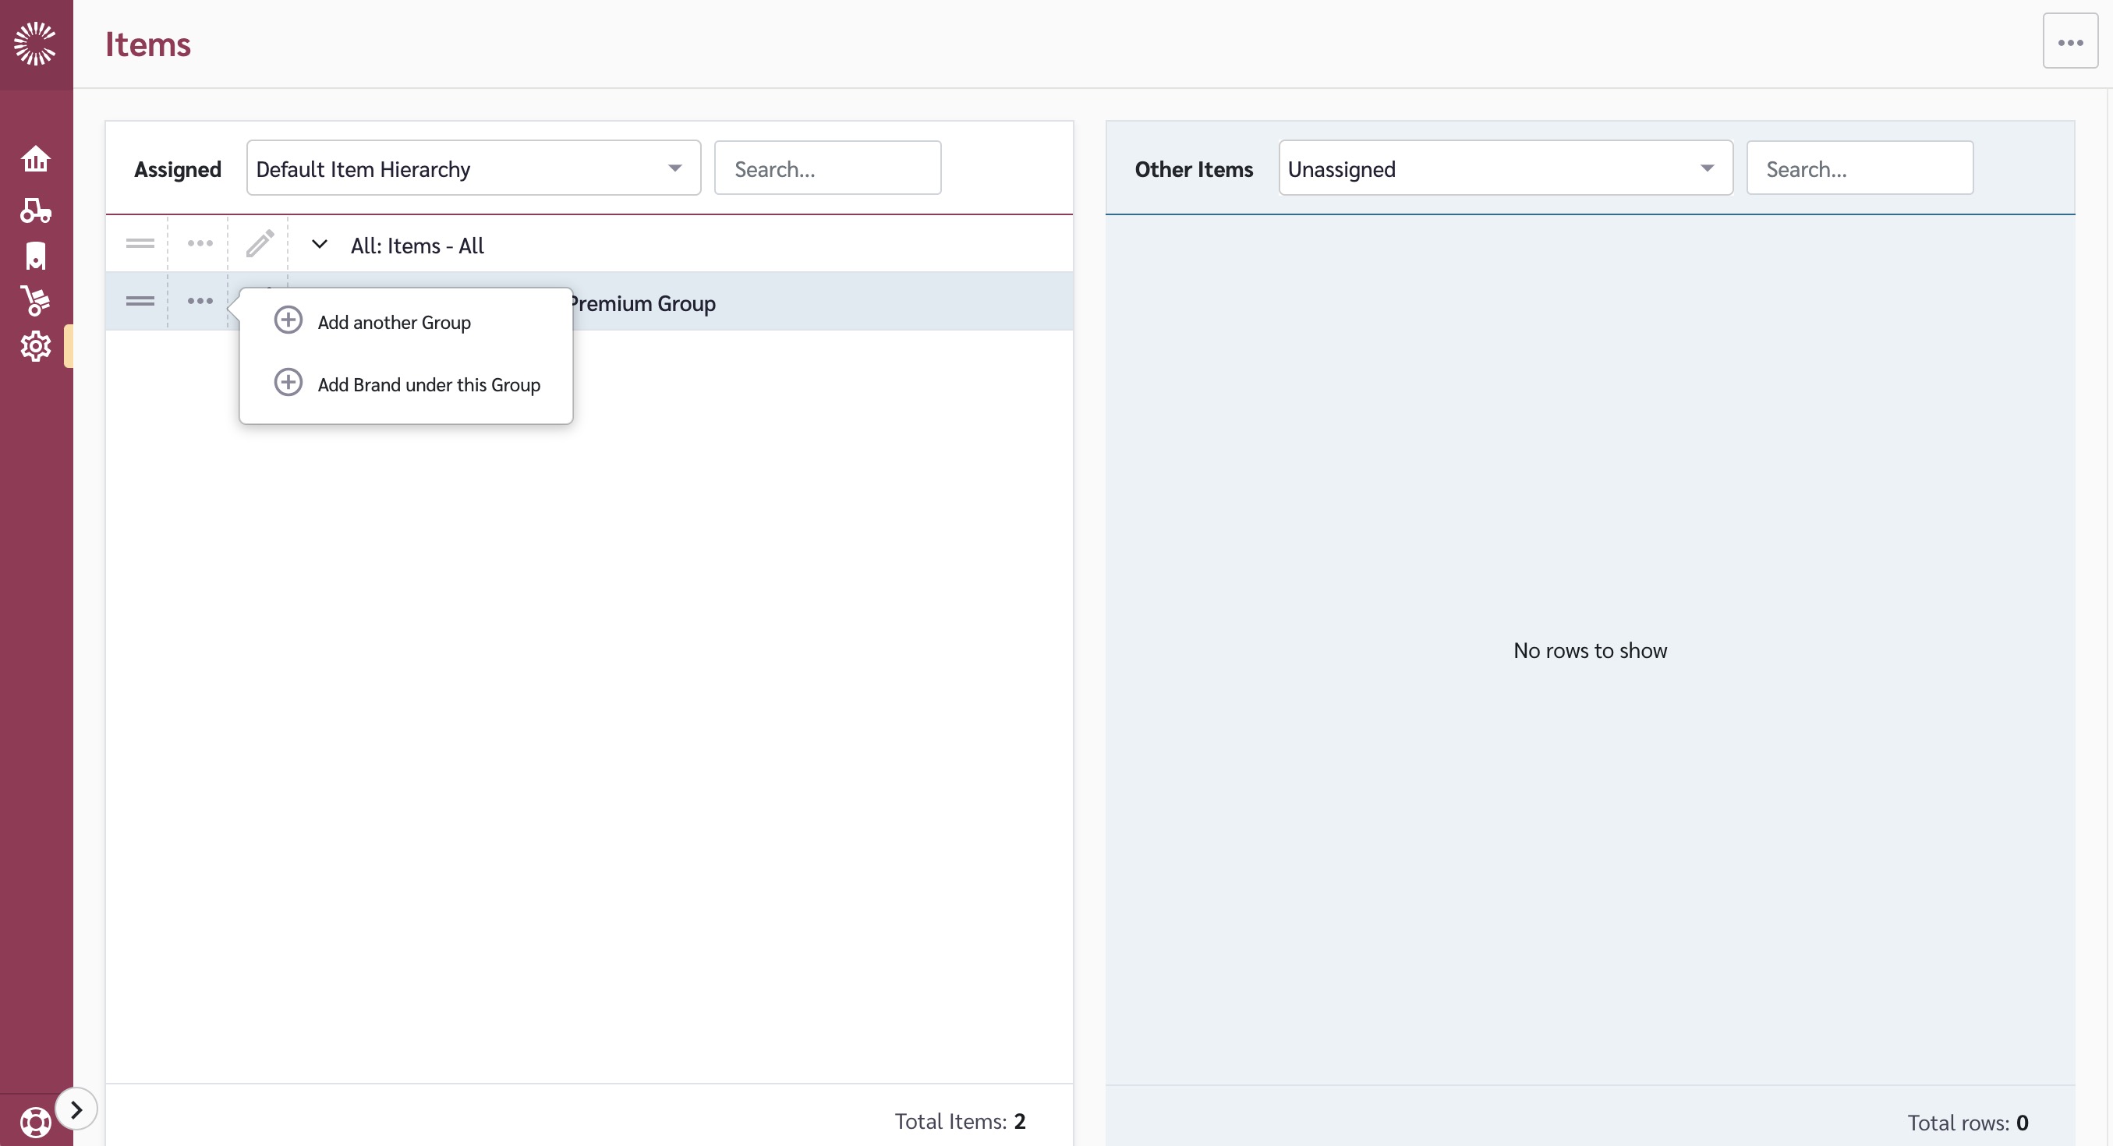This screenshot has width=2113, height=1146.
Task: Expand the sidebar with arrow button
Action: [x=76, y=1109]
